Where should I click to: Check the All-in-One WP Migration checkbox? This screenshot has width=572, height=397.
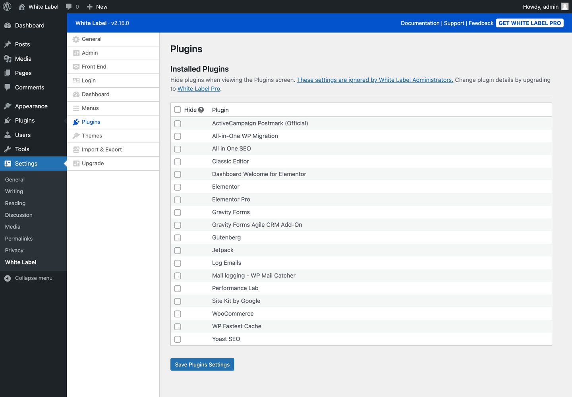[178, 137]
